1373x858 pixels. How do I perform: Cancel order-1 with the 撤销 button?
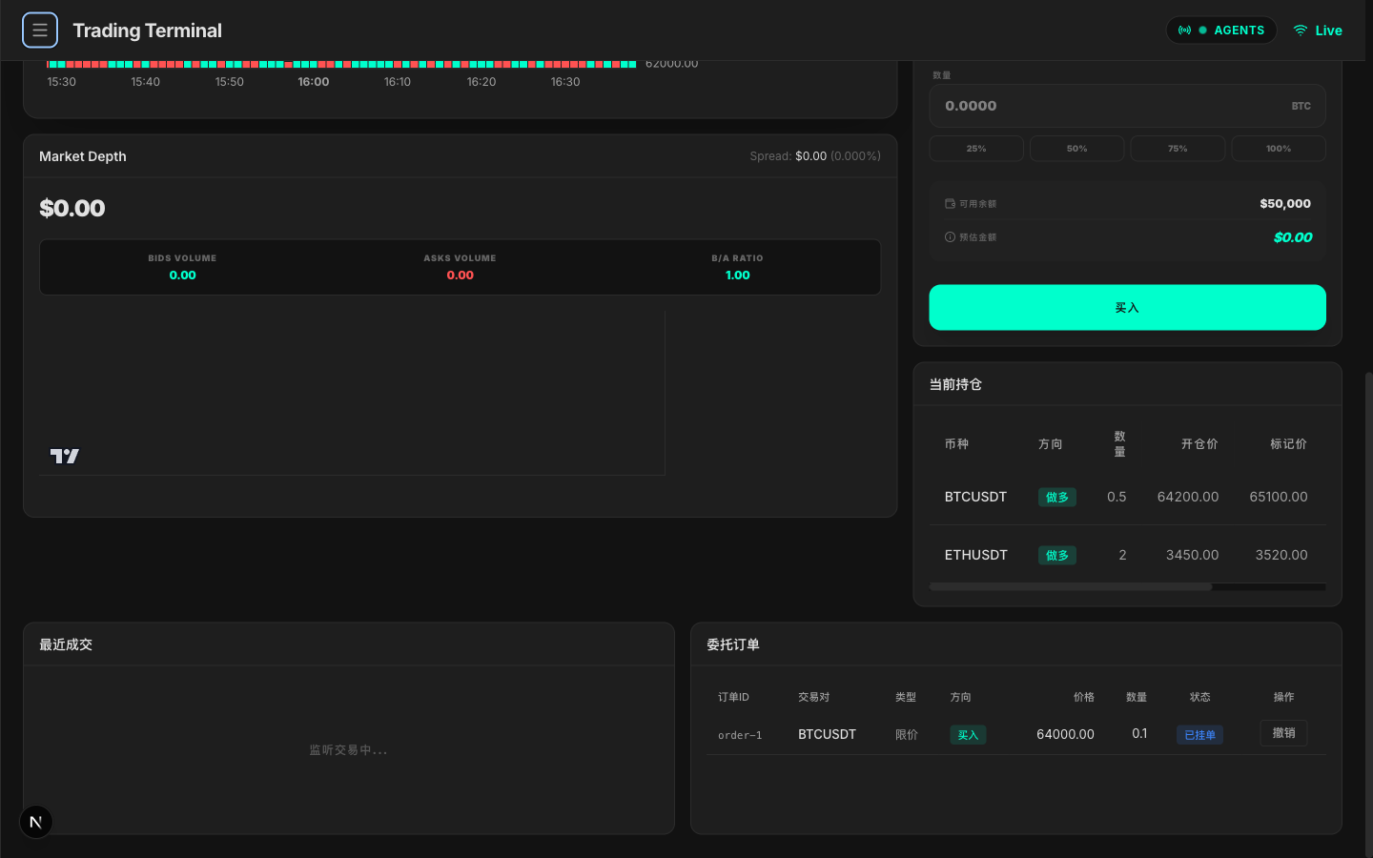coord(1283,733)
